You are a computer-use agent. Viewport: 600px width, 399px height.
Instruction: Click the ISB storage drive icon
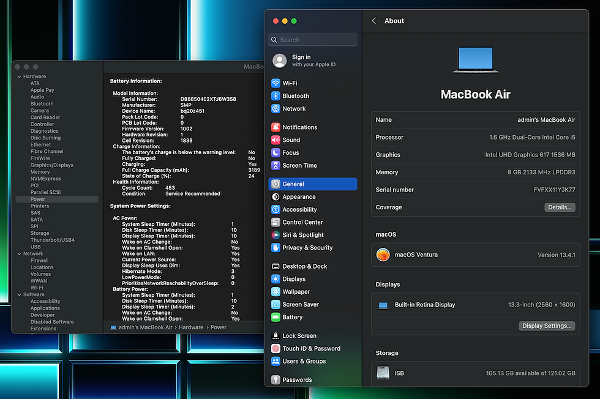383,373
